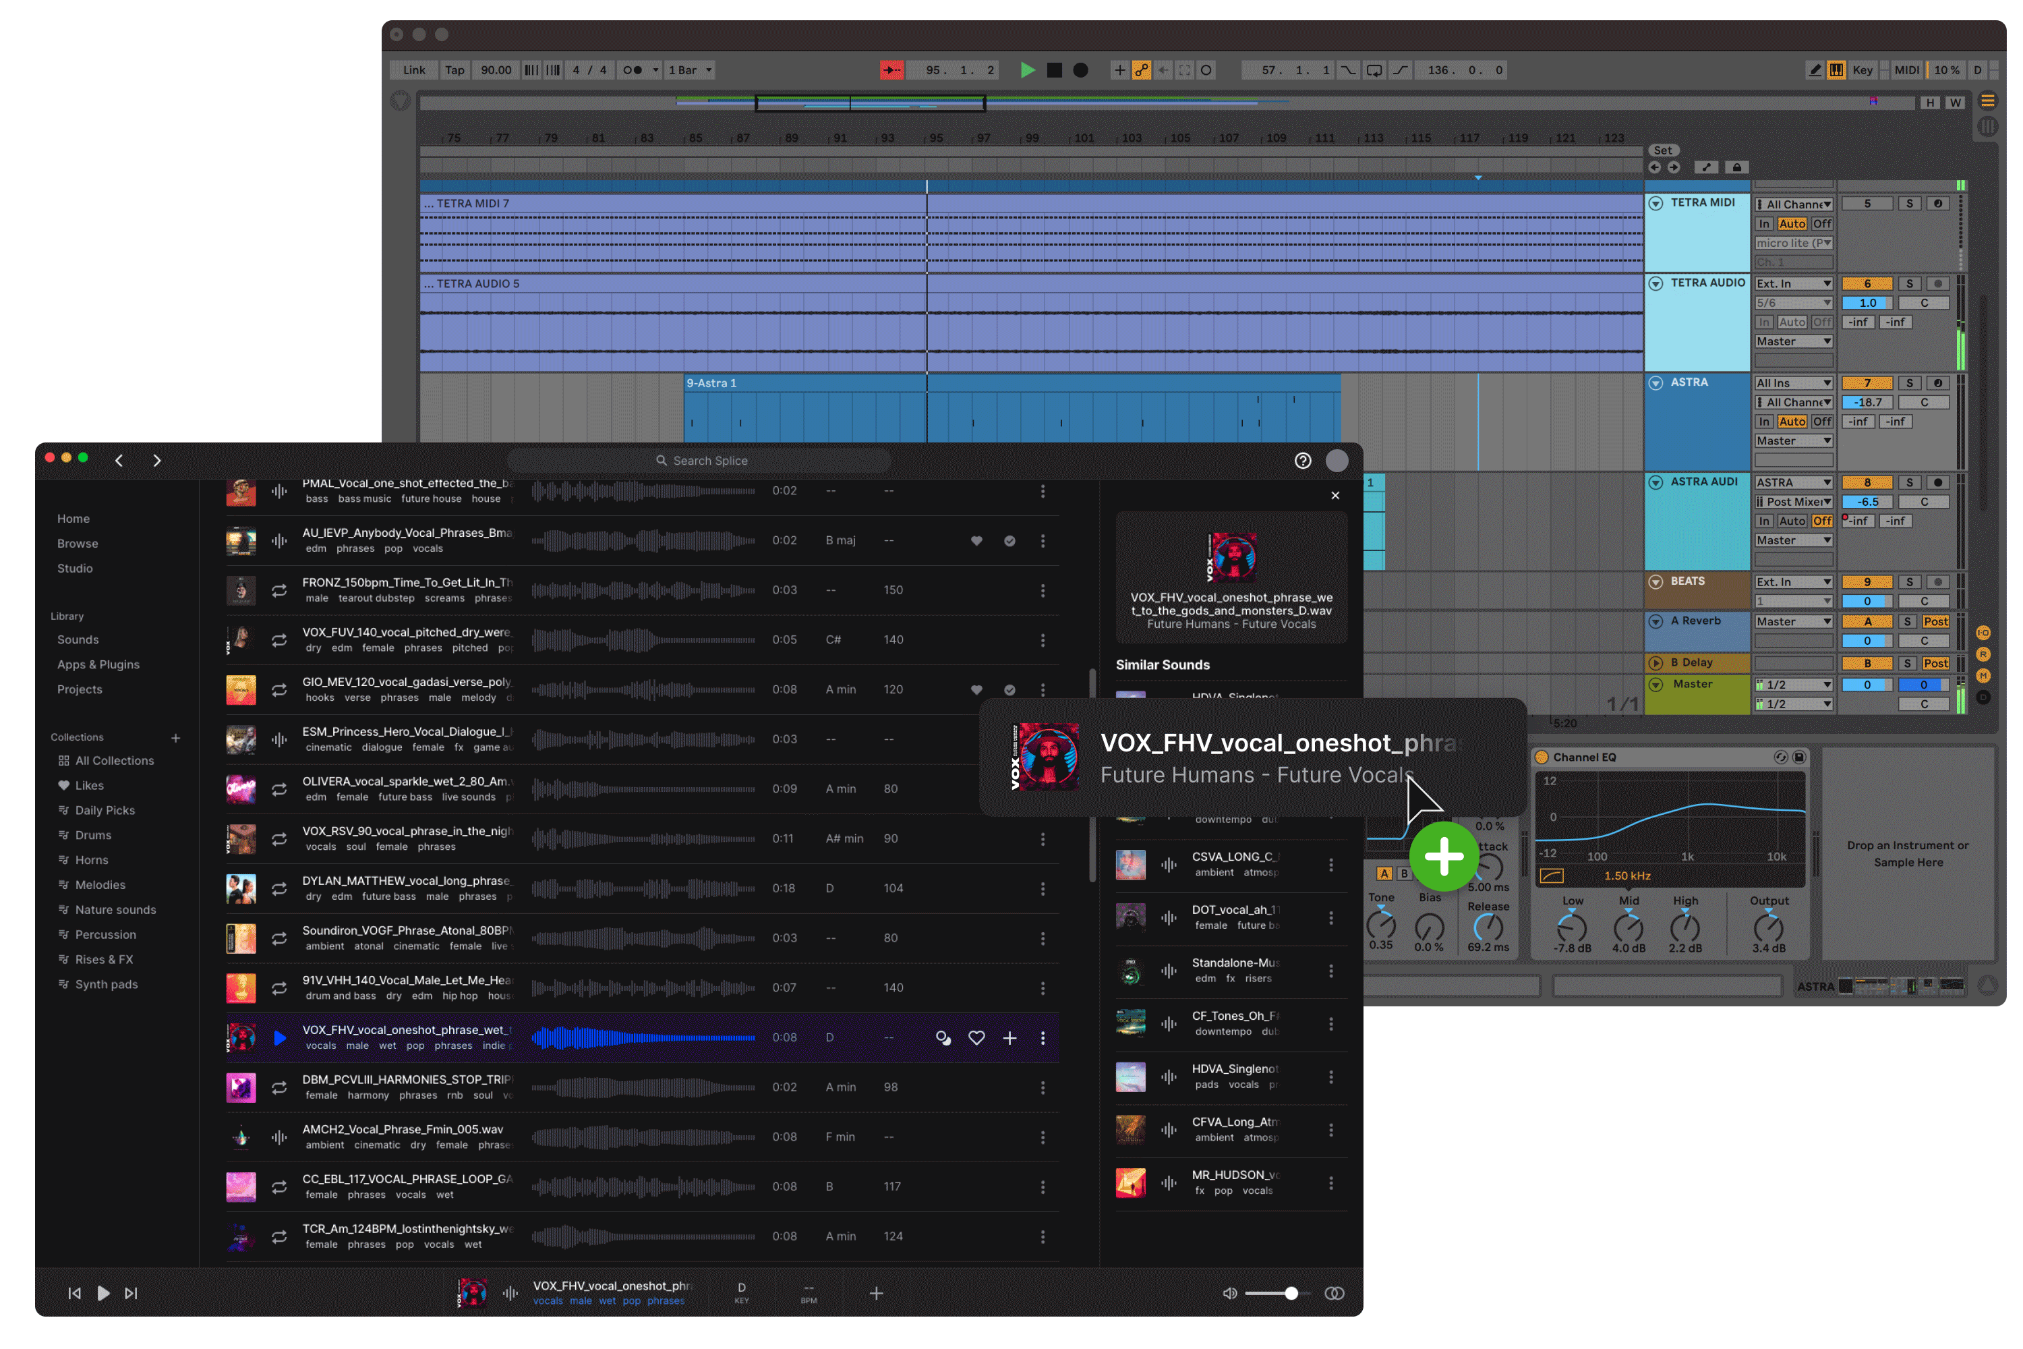Solo the ASTRA track
Image resolution: width=2023 pixels, height=1349 pixels.
point(1908,384)
